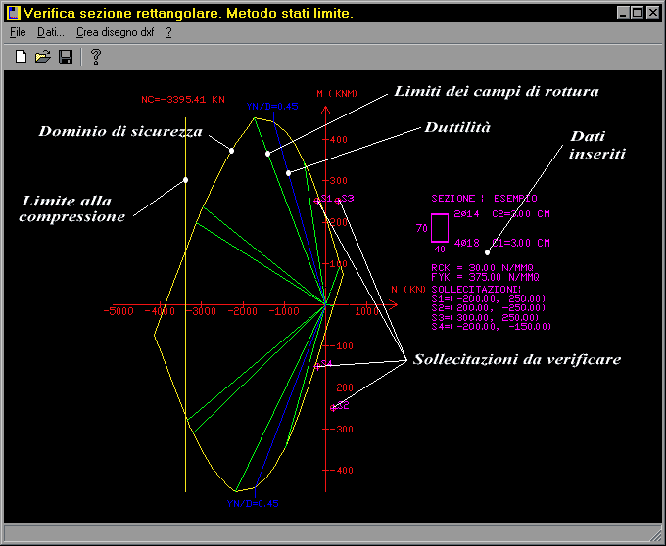Click the C1=3.00 CM cover value
Image resolution: width=666 pixels, height=546 pixels.
(x=521, y=243)
